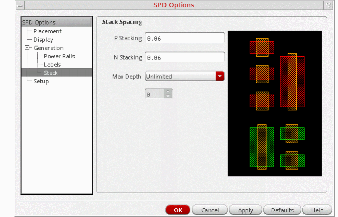The image size is (338, 217).
Task: Click the P Stacking input field
Action: (x=185, y=38)
